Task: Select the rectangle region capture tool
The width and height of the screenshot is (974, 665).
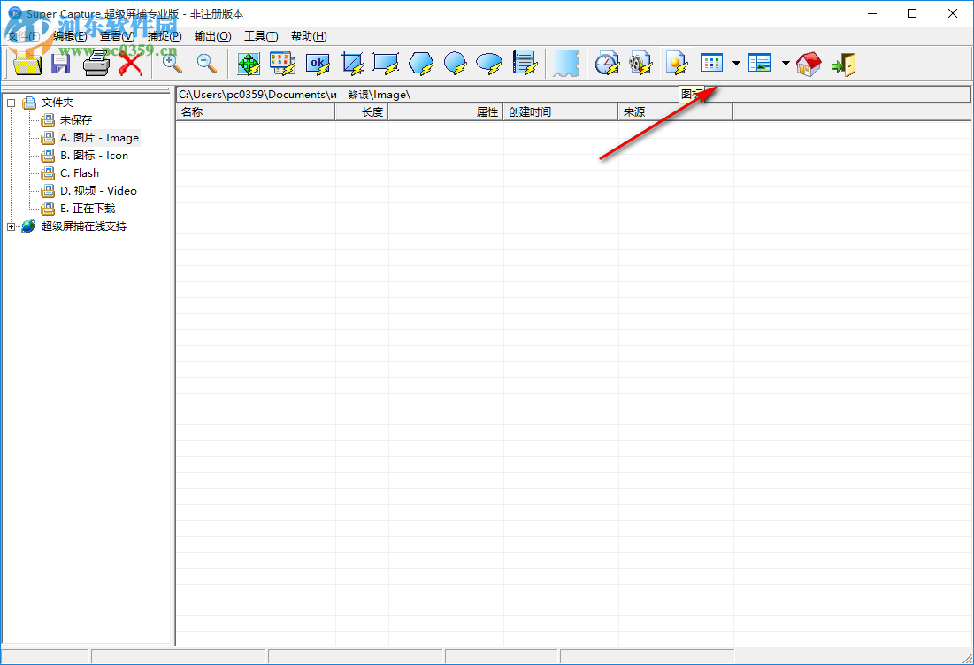Action: [386, 64]
